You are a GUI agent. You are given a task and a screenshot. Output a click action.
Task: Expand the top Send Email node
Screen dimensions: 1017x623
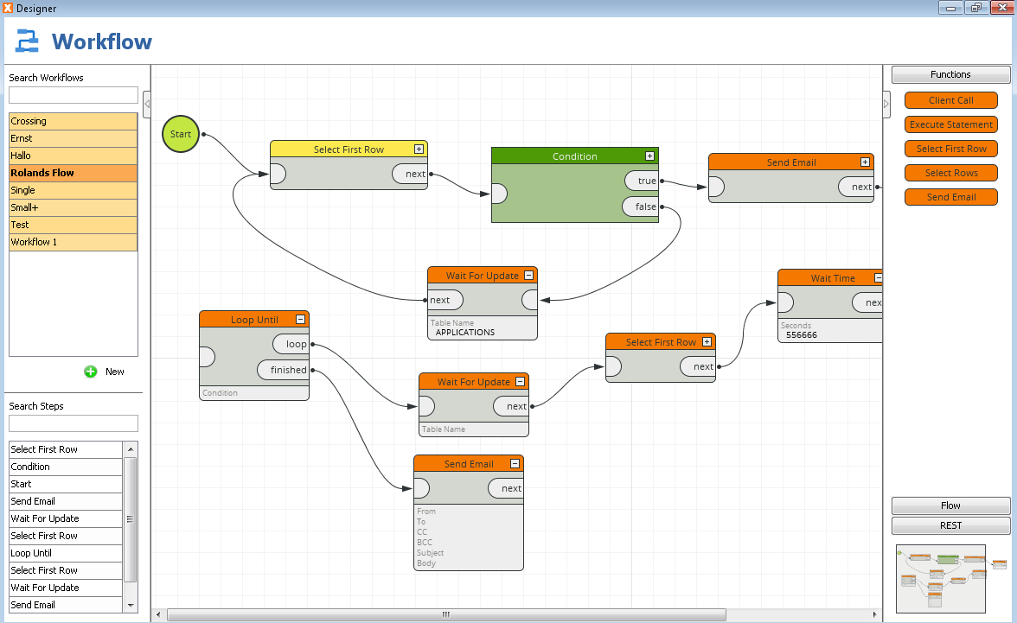pos(865,162)
